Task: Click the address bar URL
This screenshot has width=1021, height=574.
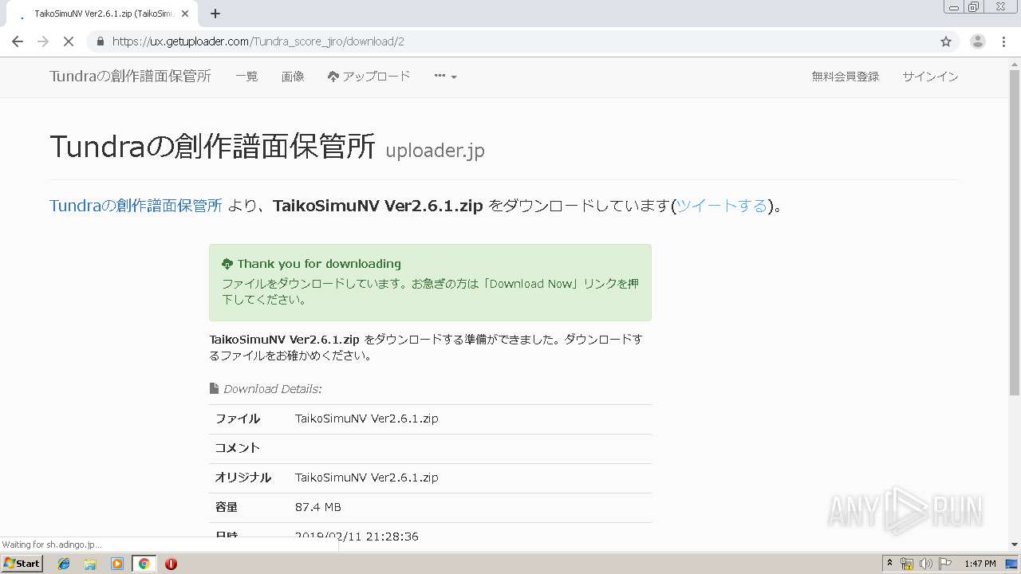Action: pos(258,41)
